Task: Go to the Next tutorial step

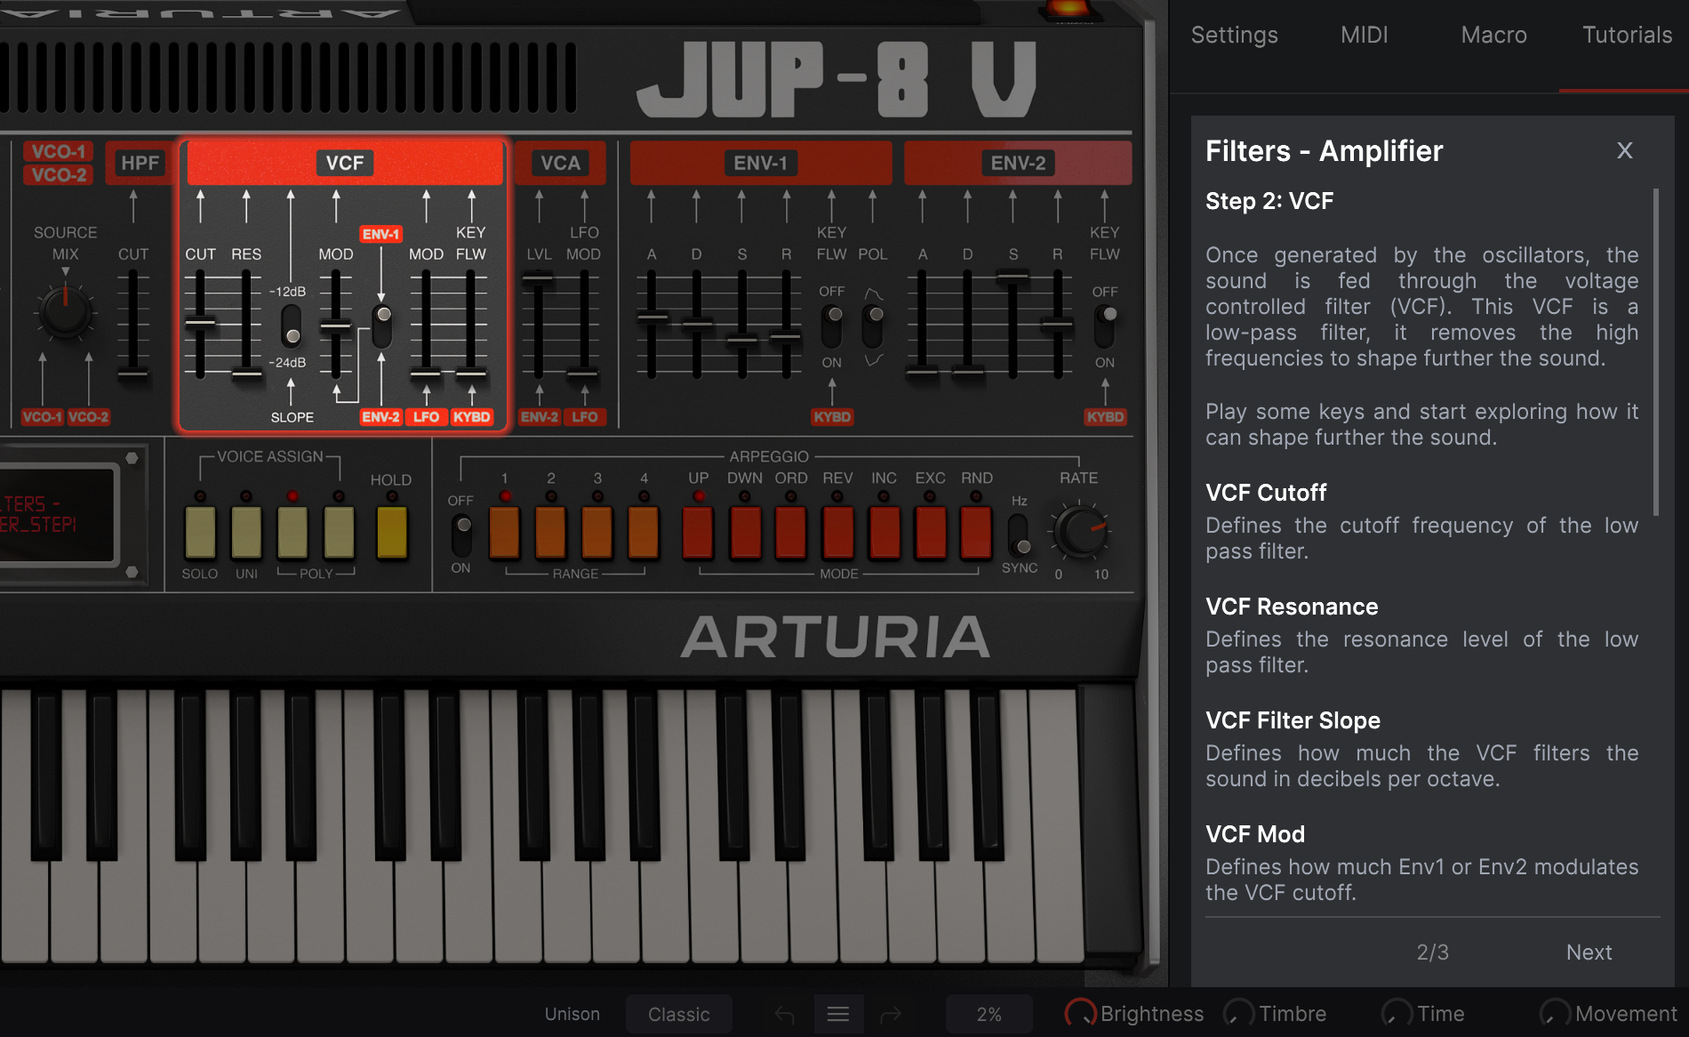Action: [1589, 953]
